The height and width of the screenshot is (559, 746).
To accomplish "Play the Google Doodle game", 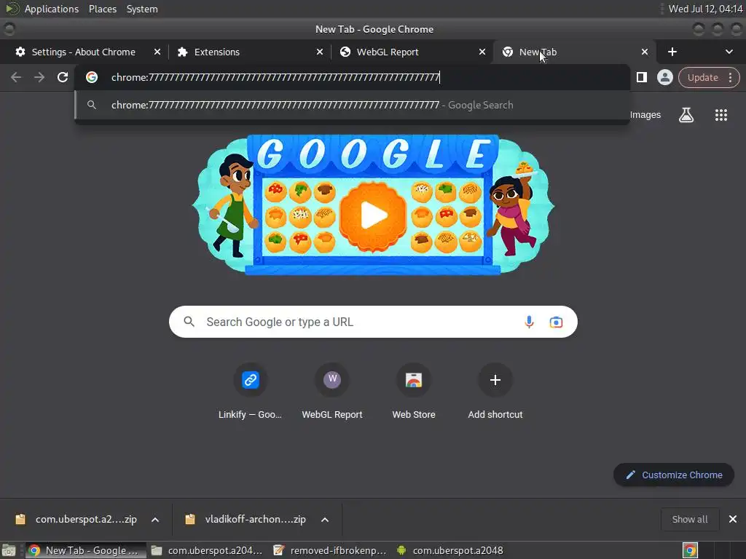I will pyautogui.click(x=374, y=215).
